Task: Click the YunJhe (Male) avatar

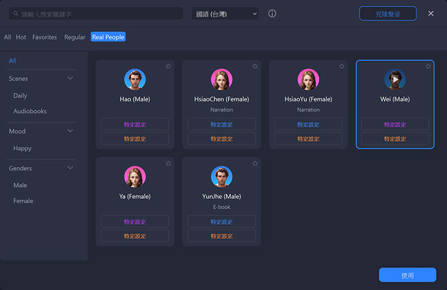Action: point(222,177)
